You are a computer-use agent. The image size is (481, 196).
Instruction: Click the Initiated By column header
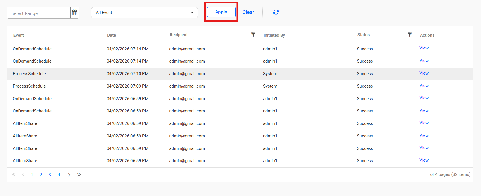(274, 35)
